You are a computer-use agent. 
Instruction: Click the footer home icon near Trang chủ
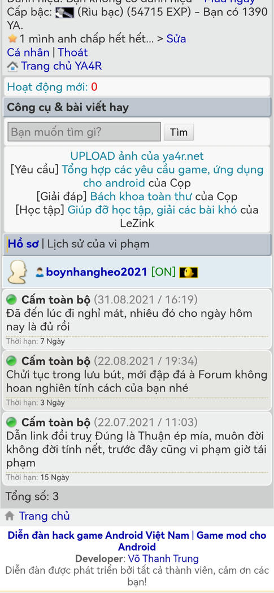click(10, 516)
